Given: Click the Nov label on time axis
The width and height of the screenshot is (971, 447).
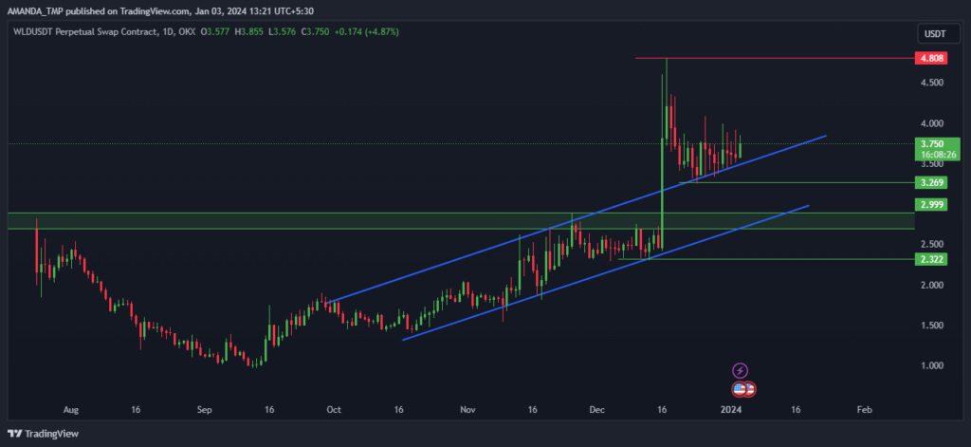Looking at the screenshot, I should coord(468,410).
